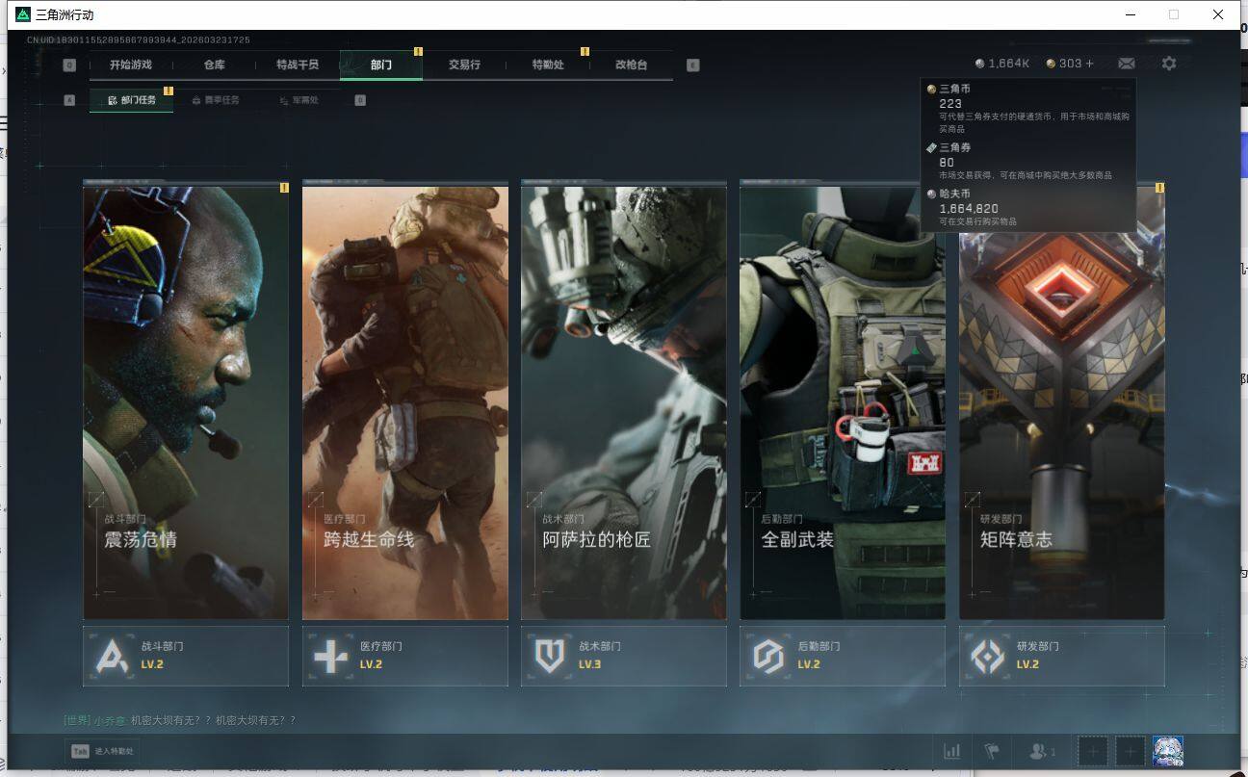Viewport: 1248px width, 777px height.
Task: Click the A key sub-tab icon
Action: (69, 100)
